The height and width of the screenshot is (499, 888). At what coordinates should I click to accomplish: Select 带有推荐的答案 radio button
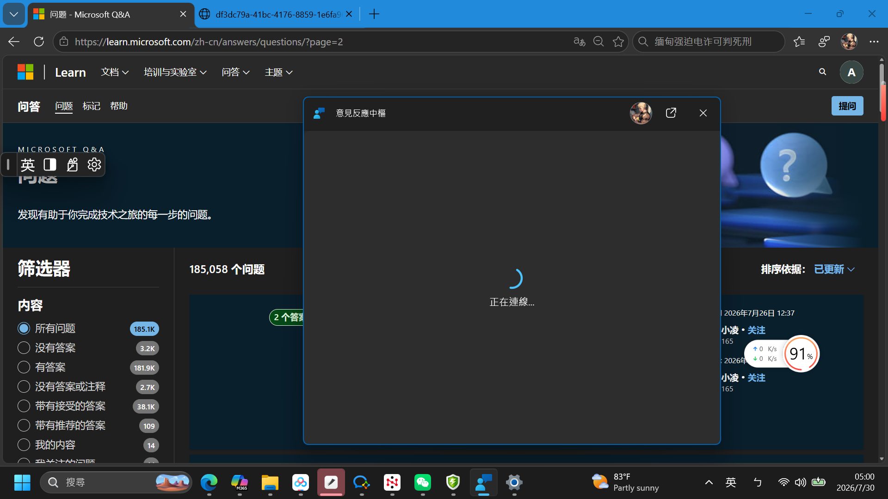24,426
